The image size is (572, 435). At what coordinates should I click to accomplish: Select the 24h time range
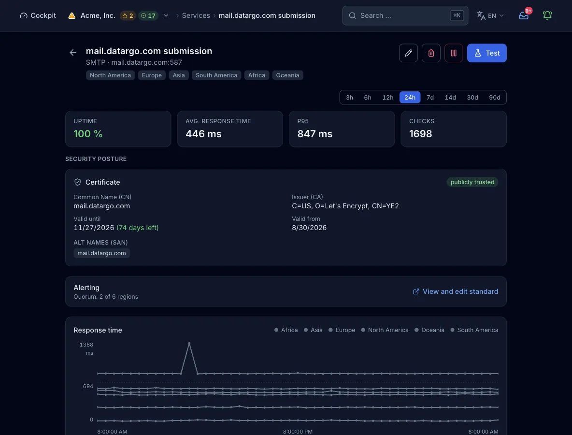[x=410, y=98]
